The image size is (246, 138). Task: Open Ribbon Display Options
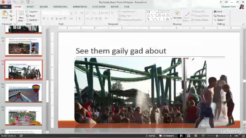coord(226,2)
